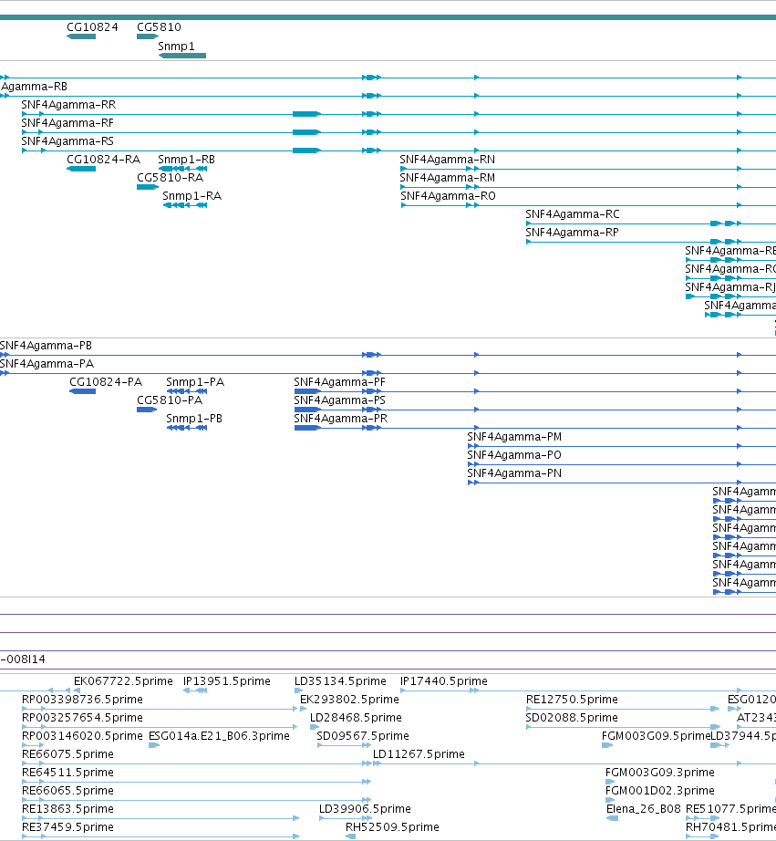Viewport: 776px width, 841px height.
Task: Click the teal CG10824 gene arrow glyph
Action: [x=81, y=36]
